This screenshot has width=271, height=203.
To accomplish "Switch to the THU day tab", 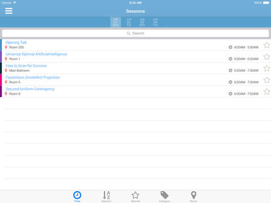I will pyautogui.click(x=155, y=22).
